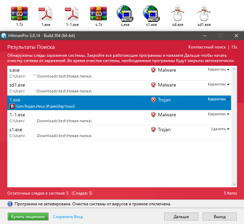Viewport: 244px width, 224px height.
Task: Open the Удалить dropdown for s1.exe
Action: tap(220, 129)
